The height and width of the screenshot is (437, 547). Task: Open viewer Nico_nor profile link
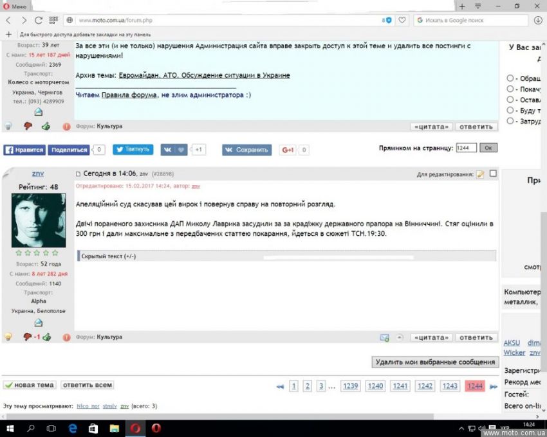88,406
